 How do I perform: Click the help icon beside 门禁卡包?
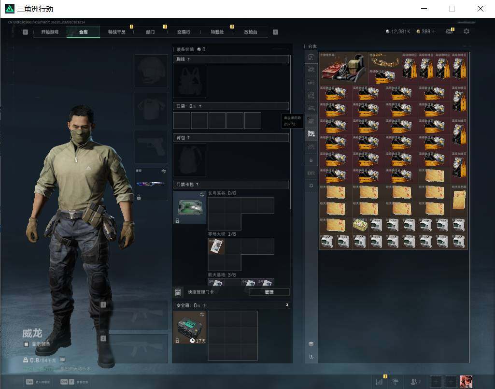tap(198, 184)
